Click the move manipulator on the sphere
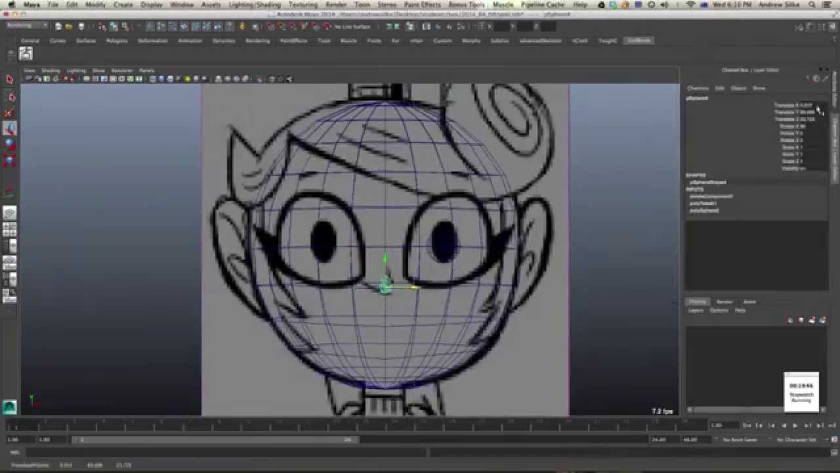This screenshot has width=840, height=473. tap(386, 286)
